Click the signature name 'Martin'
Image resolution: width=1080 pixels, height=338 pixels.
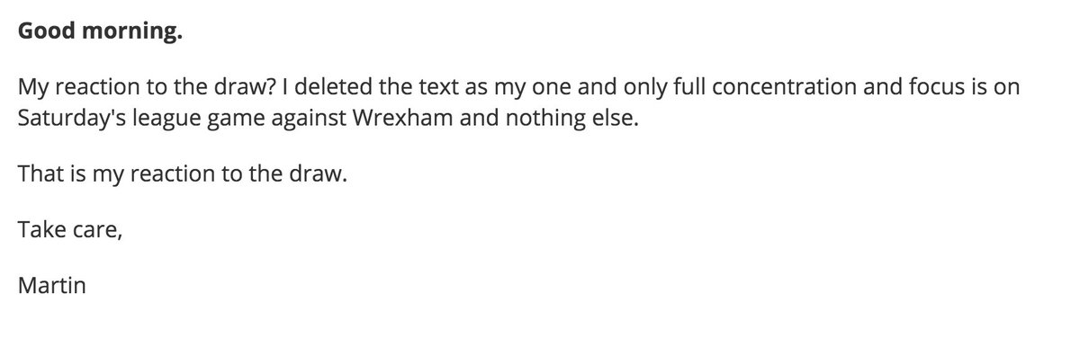coord(51,287)
